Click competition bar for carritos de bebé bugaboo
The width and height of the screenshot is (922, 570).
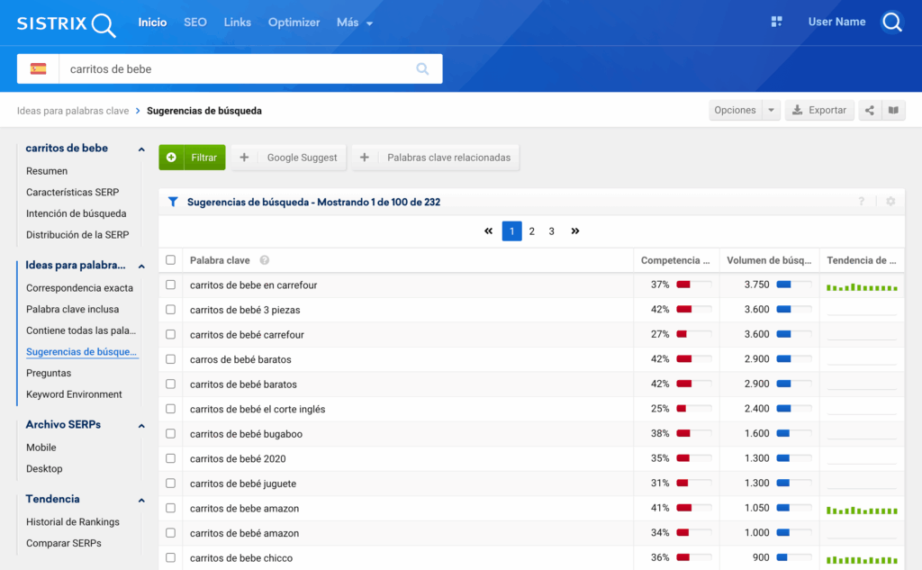pos(694,433)
